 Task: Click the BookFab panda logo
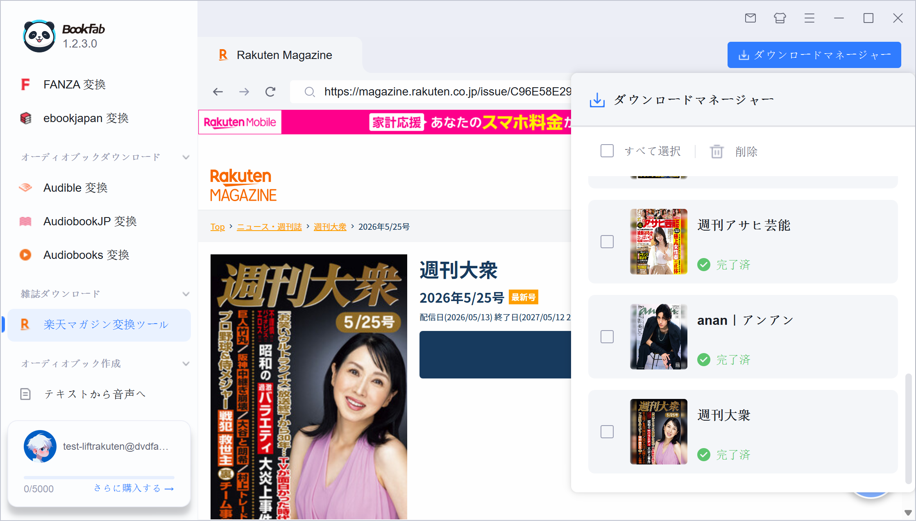[39, 36]
